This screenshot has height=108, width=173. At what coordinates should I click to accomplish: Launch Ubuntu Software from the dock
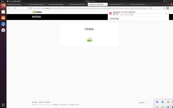(x=3, y=18)
